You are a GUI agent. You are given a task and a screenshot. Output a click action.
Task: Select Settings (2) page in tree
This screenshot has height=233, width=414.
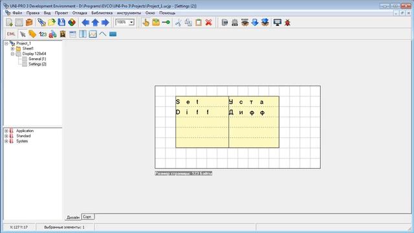[38, 64]
